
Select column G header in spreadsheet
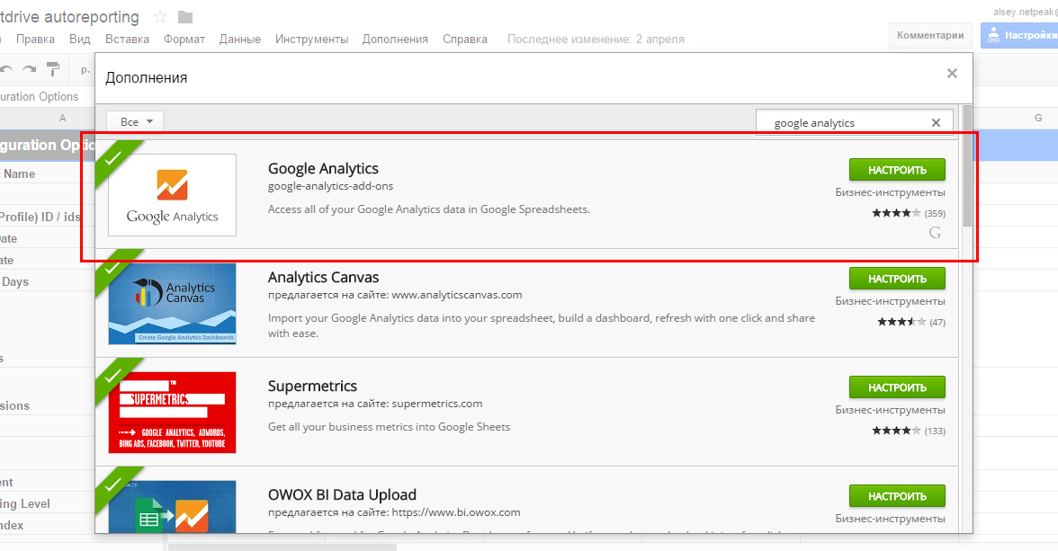(x=1038, y=118)
